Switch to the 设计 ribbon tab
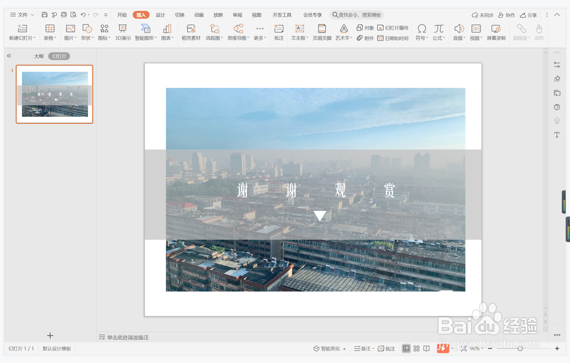The width and height of the screenshot is (570, 363). point(160,15)
